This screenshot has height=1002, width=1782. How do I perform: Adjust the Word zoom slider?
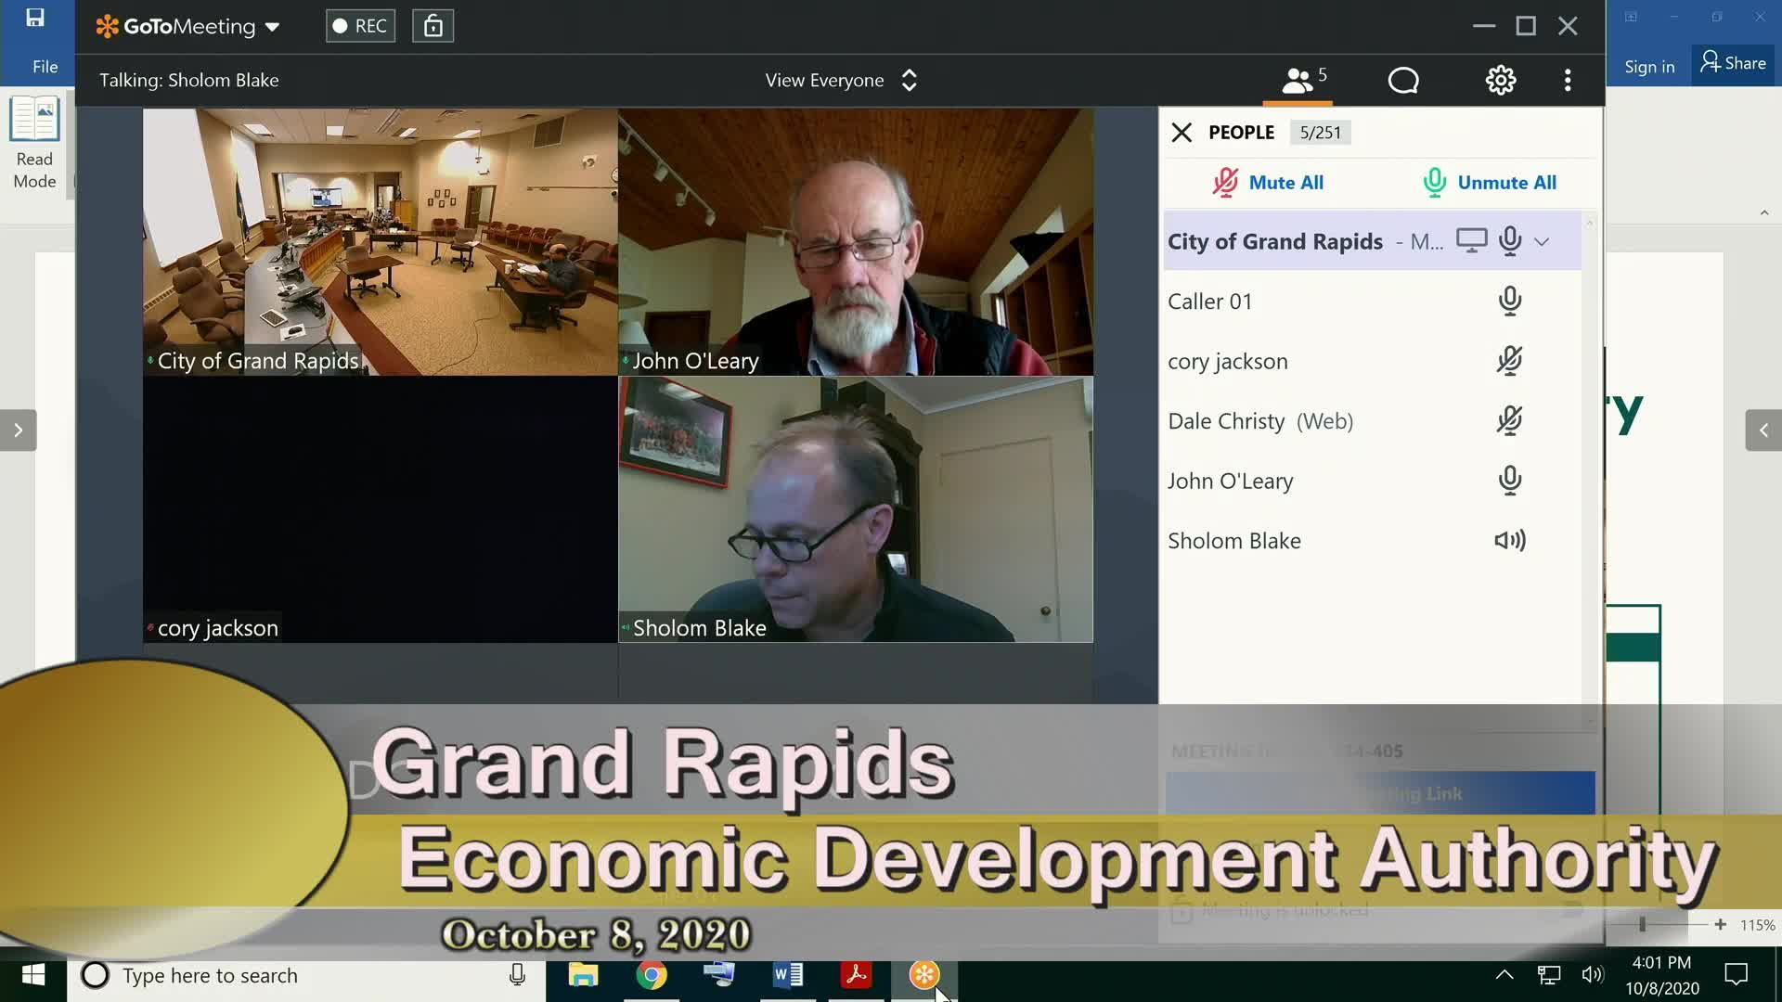pos(1642,924)
